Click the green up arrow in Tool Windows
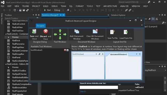 tap(60, 31)
